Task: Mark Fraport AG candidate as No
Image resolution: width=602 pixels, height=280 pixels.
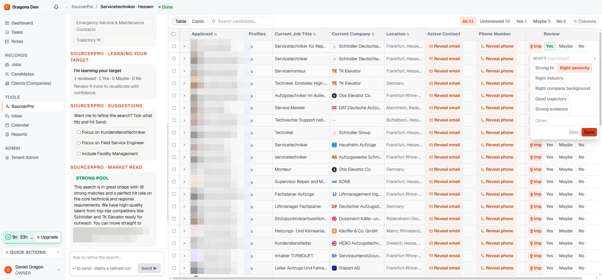Action: coord(582,268)
